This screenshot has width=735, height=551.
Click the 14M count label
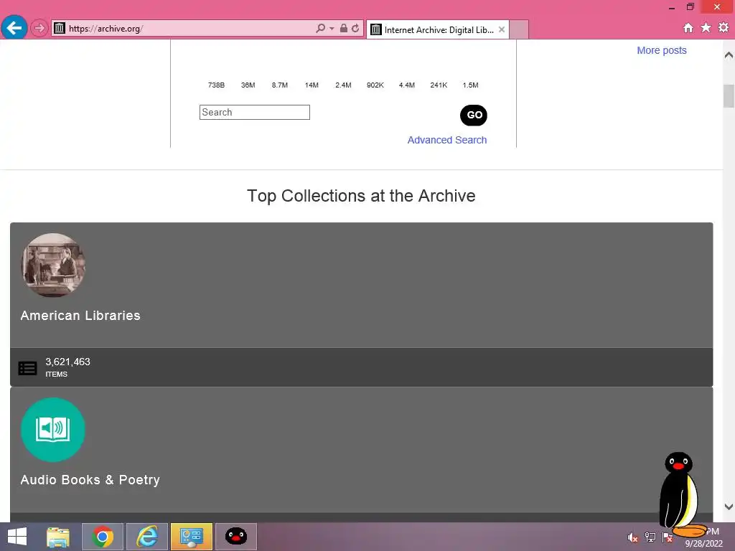312,85
